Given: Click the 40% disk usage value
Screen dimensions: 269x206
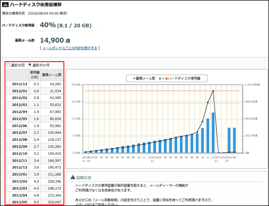Looking at the screenshot, I should 48,25.
